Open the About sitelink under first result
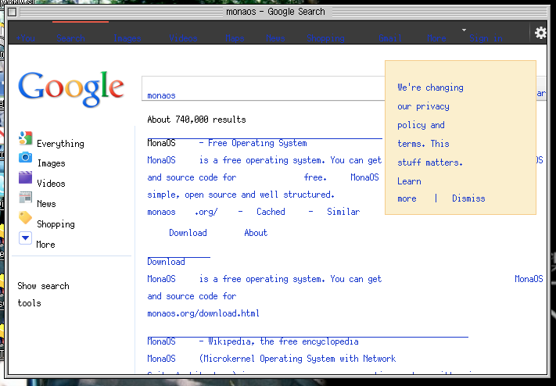This screenshot has height=386, width=556. coord(256,233)
